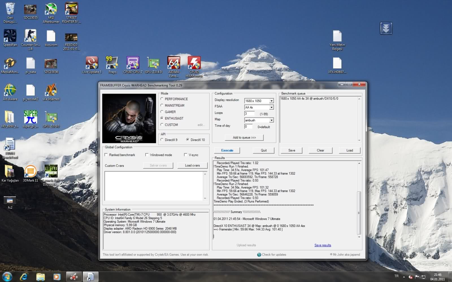The image size is (452, 282).
Task: Open Windows Media Player from taskbar
Action: [57, 277]
